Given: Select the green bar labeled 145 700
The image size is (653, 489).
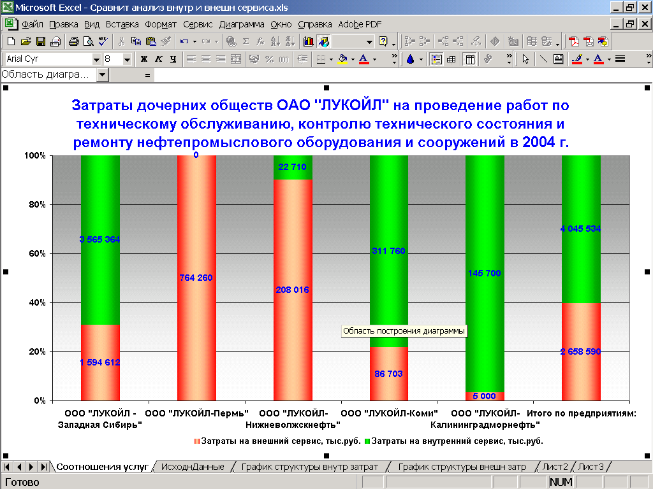Looking at the screenshot, I should 485,274.
